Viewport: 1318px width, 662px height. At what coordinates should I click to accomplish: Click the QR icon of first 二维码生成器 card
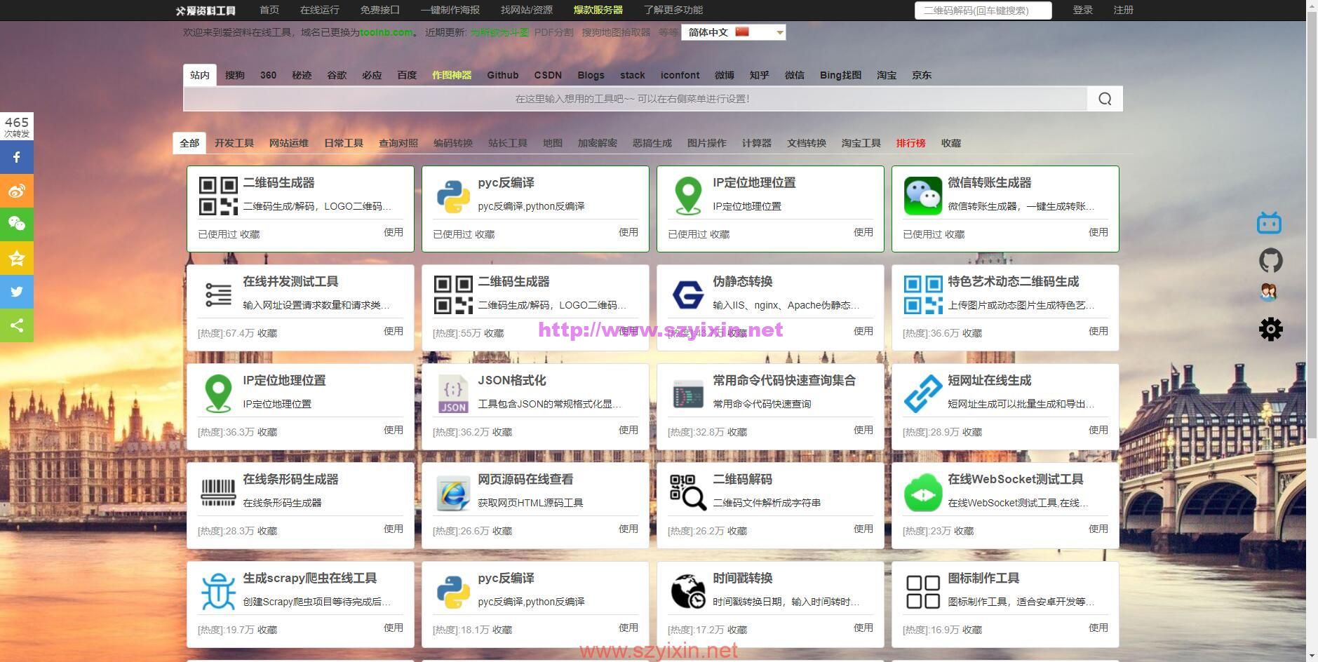(218, 196)
